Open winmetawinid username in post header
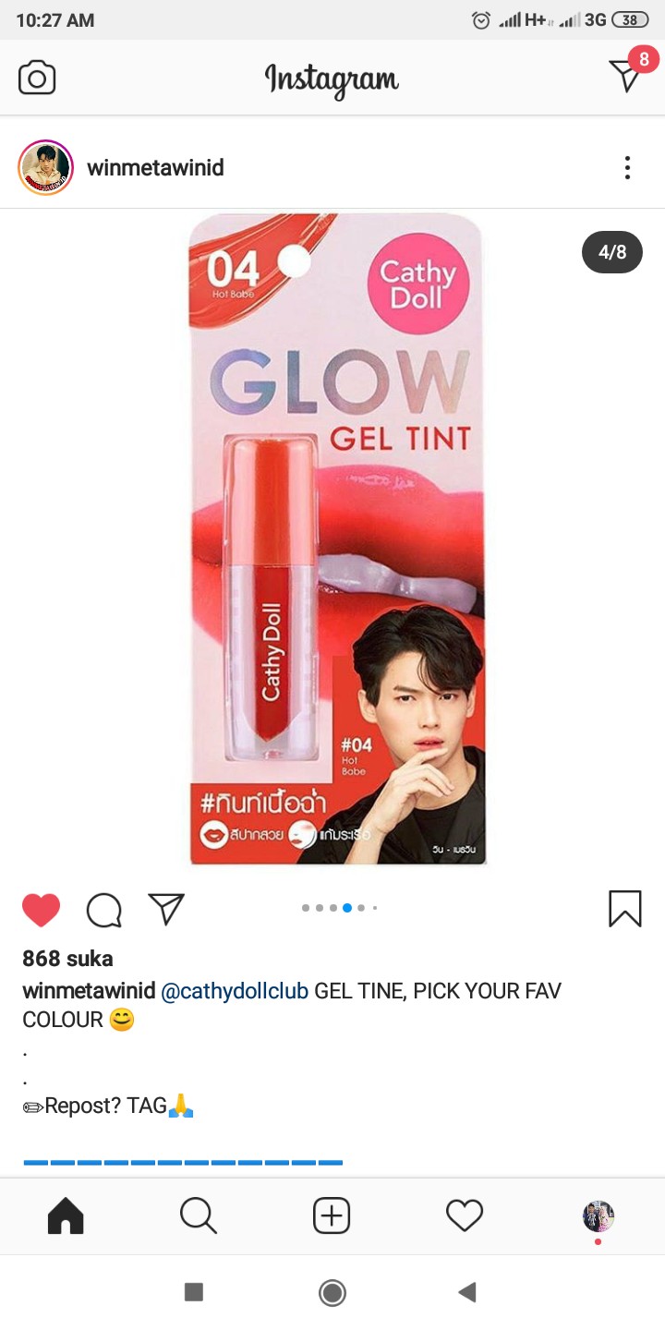665x1330 pixels. pos(155,167)
